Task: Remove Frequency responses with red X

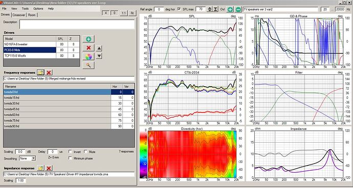Action: coord(49,72)
